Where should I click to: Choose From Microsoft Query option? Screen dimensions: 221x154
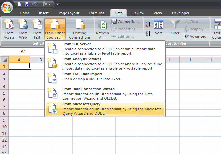[105, 109]
